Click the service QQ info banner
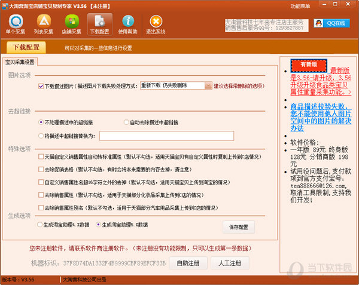The width and height of the screenshot is (359, 285). pos(267,25)
